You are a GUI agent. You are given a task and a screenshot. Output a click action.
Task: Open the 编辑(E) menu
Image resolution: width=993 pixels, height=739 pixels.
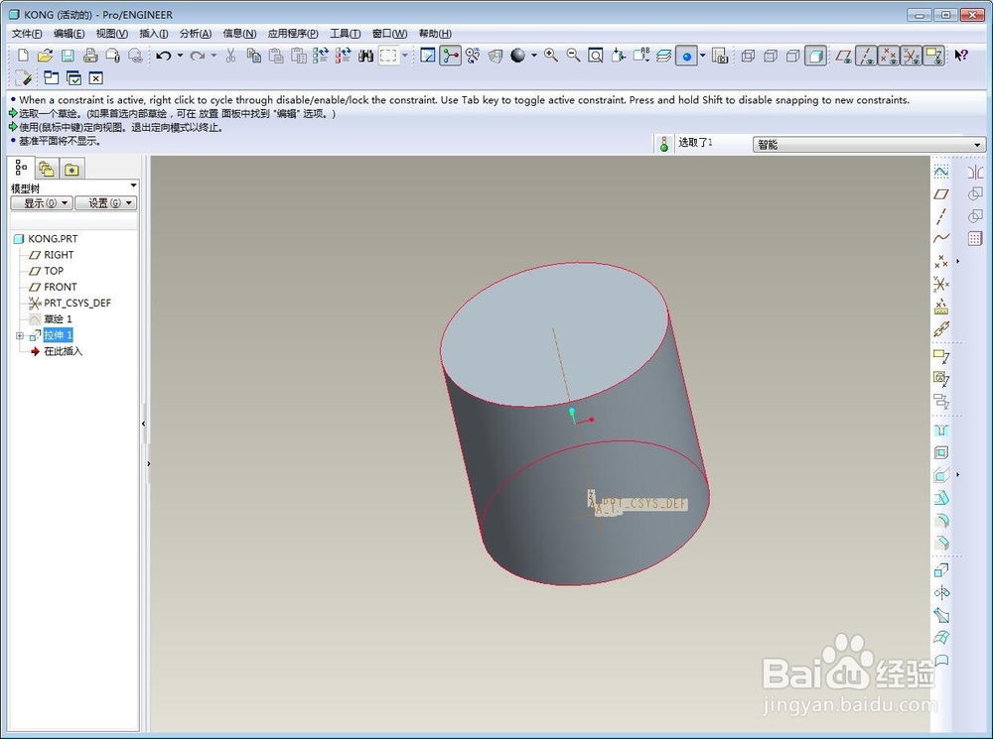pyautogui.click(x=70, y=34)
